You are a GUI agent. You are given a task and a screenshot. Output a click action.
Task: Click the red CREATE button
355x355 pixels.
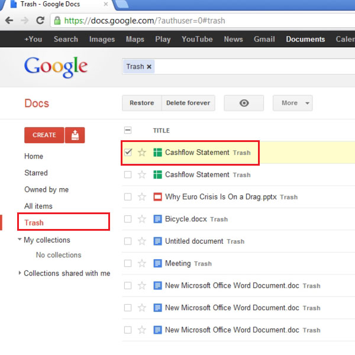(x=44, y=135)
